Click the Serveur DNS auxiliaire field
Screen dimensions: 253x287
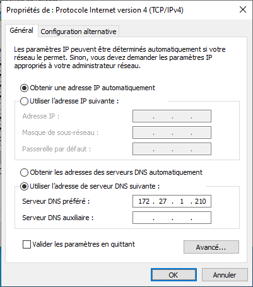tap(172, 218)
